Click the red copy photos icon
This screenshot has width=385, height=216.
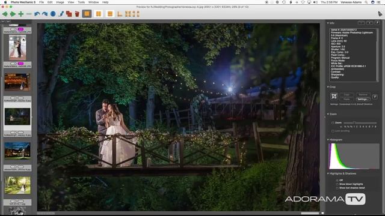(x=69, y=14)
